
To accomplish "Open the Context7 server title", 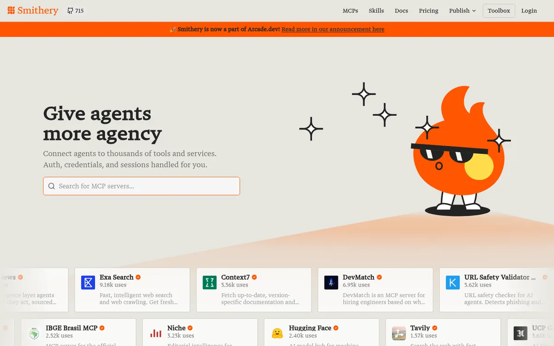I will [235, 277].
